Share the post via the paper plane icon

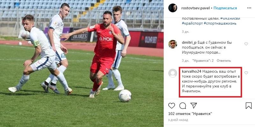(x=194, y=105)
